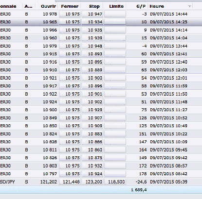202x199 pixels.
Task: Click the time 09/07/2015 09:42
Action: (x=168, y=158)
